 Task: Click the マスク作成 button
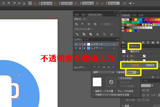click(x=125, y=78)
